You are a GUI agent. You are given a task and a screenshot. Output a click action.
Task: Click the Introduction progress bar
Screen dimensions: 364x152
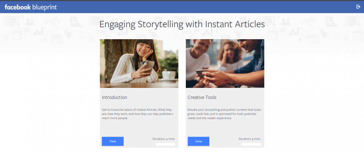(165, 144)
